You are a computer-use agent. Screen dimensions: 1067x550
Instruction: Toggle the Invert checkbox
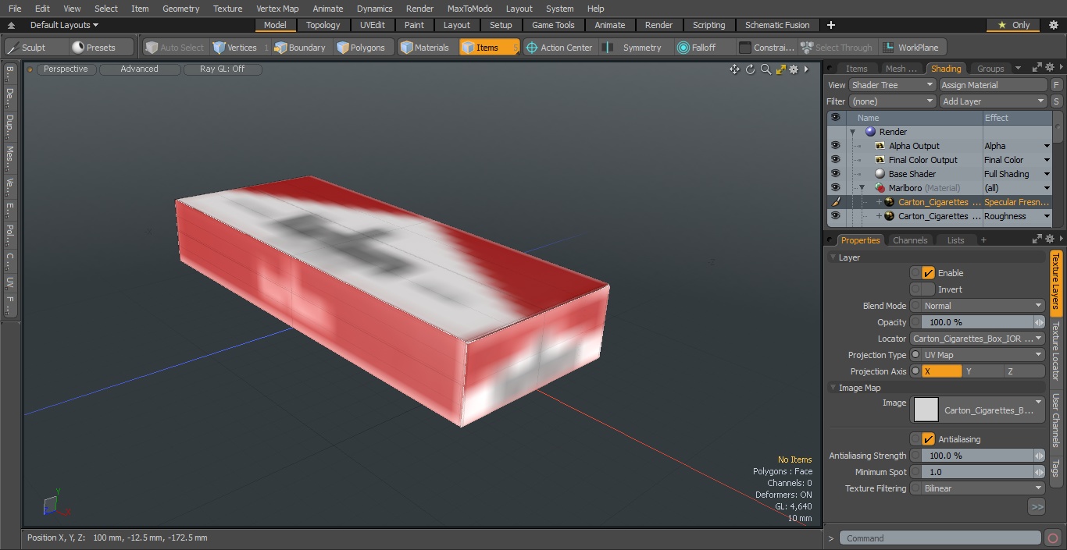click(x=928, y=289)
